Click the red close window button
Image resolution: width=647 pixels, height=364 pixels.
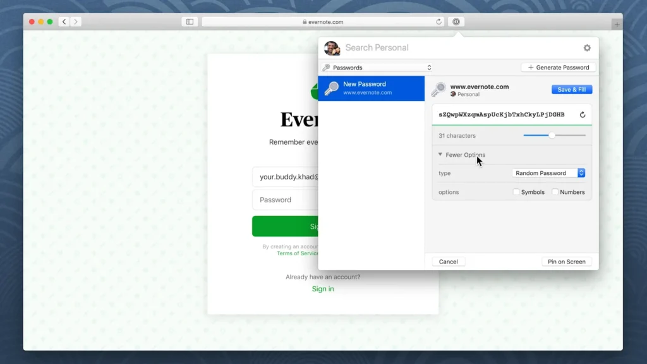click(32, 22)
